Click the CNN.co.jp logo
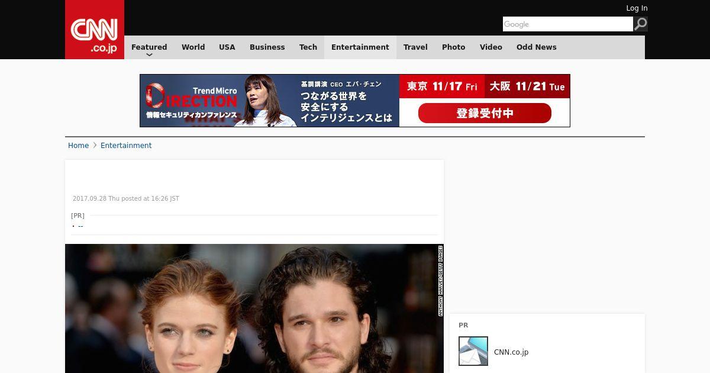 click(95, 30)
